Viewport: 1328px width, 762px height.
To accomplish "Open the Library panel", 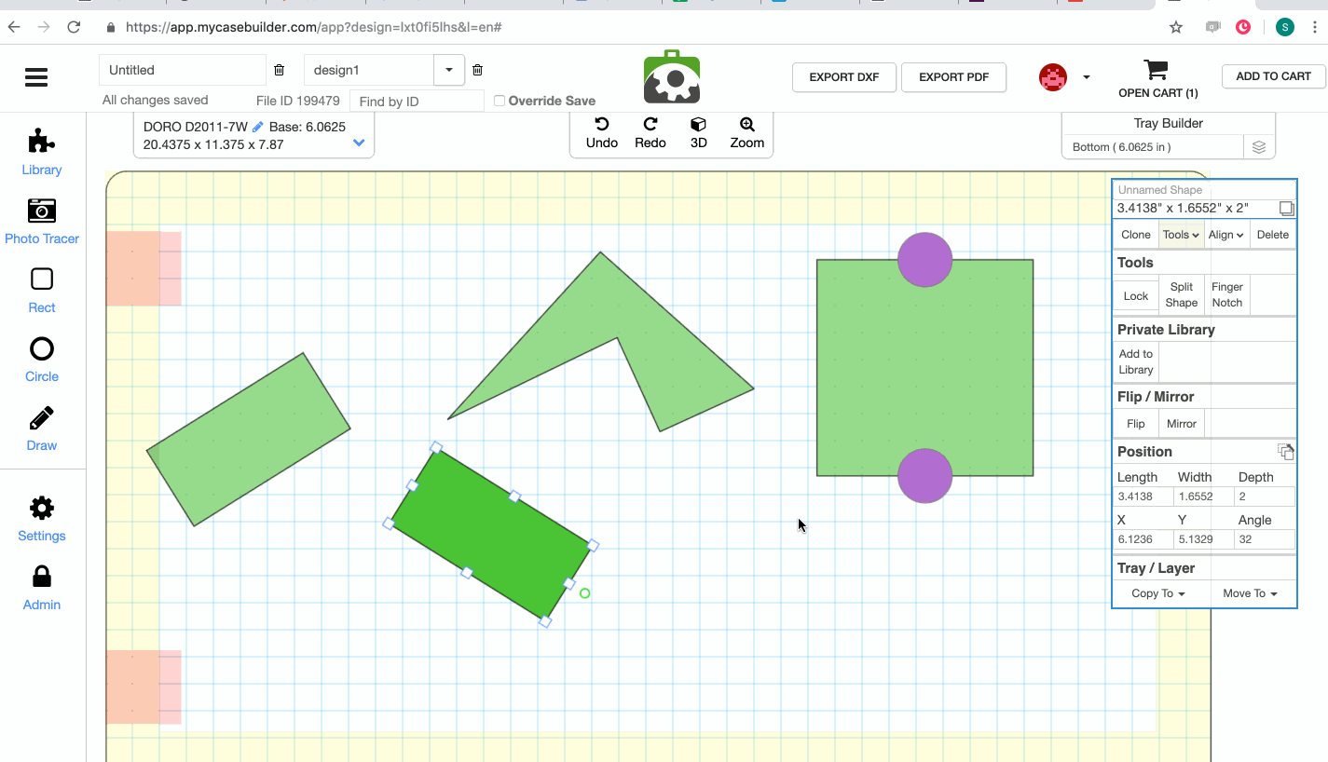I will point(41,151).
